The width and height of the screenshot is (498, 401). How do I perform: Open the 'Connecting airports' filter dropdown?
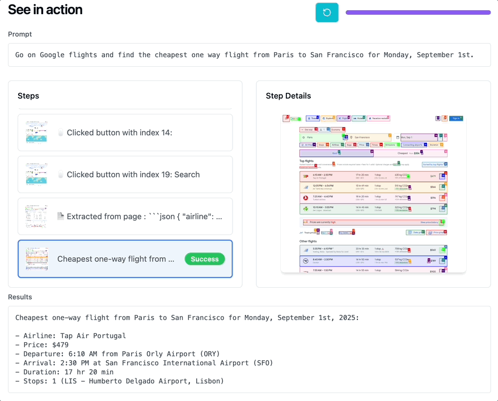click(x=414, y=145)
